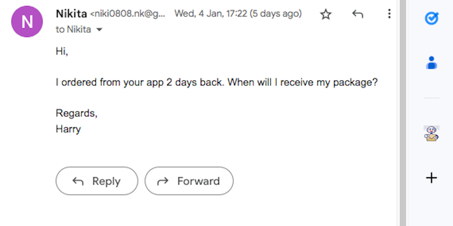Open Google Contacts in the side panel
453x226 pixels.
431,63
